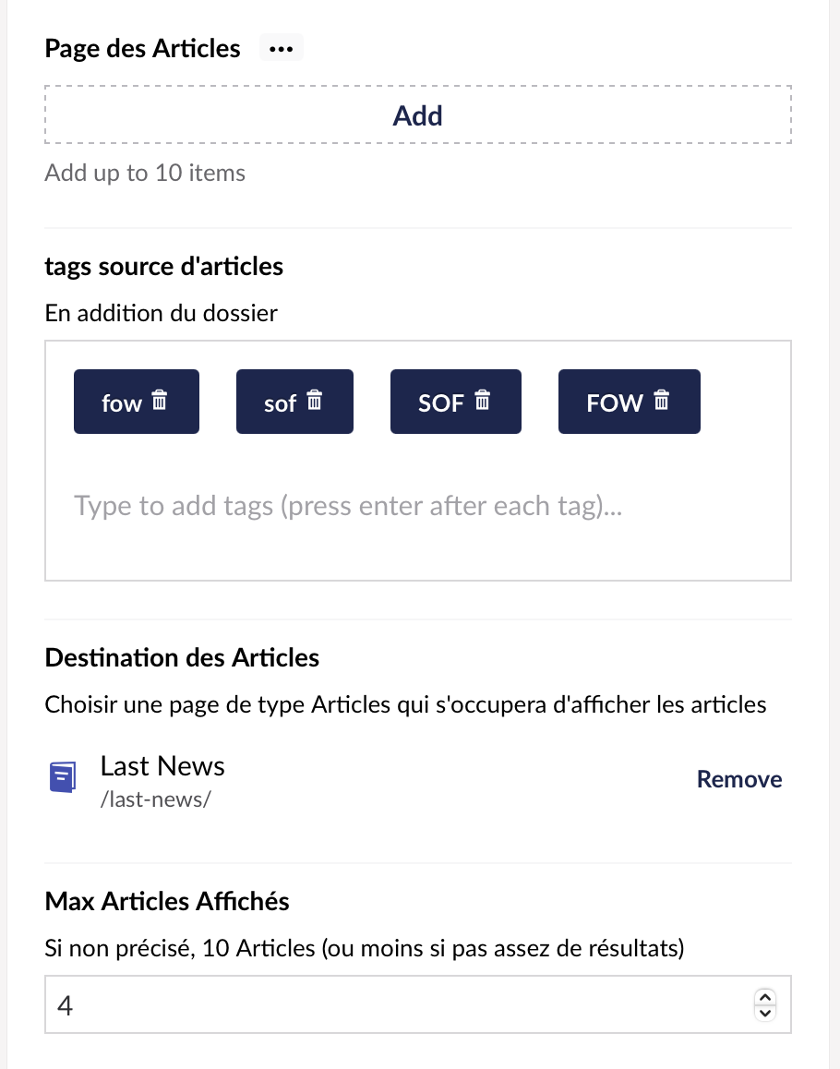The height and width of the screenshot is (1069, 840).
Task: Click Add to pick an articles page
Action: click(x=418, y=115)
